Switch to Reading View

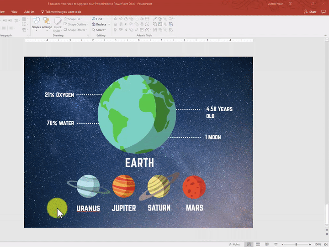pyautogui.click(x=268, y=244)
